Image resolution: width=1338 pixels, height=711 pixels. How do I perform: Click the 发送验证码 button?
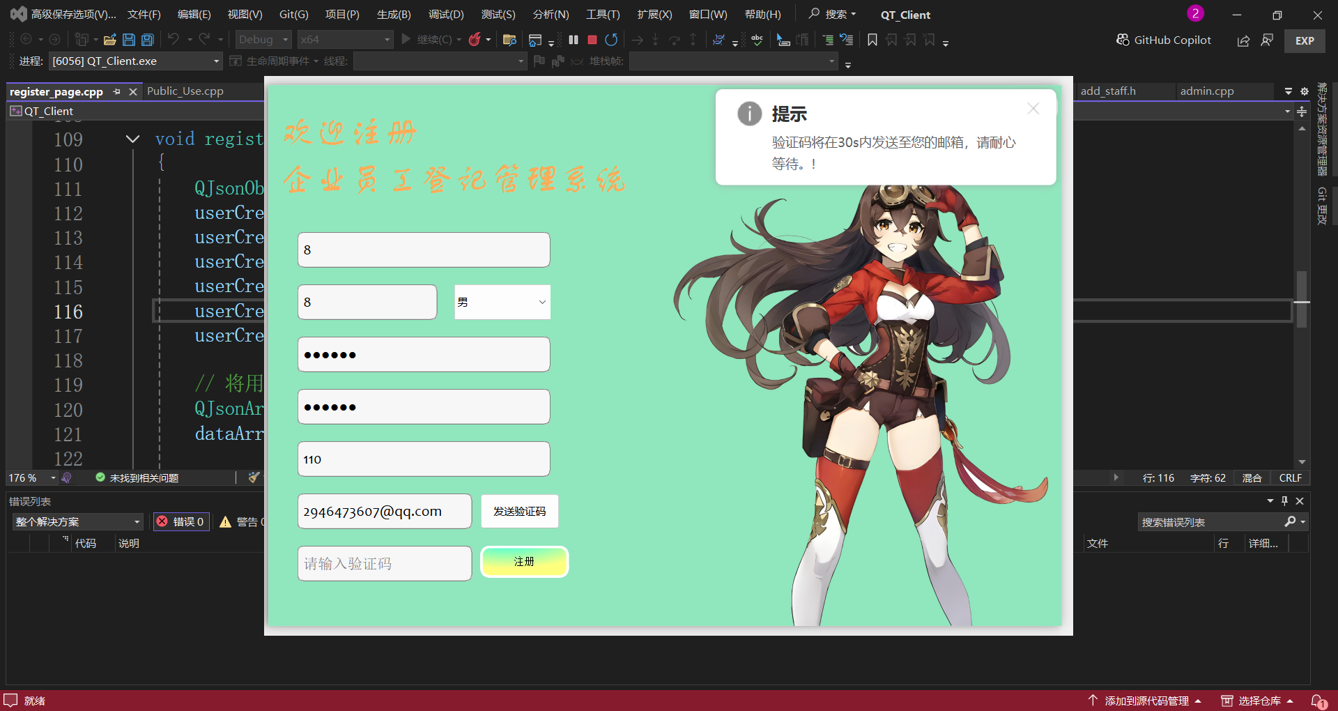pos(519,511)
